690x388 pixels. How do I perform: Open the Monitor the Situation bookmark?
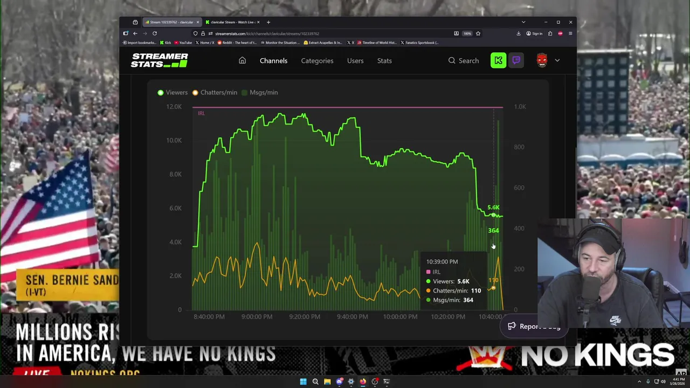(x=281, y=43)
